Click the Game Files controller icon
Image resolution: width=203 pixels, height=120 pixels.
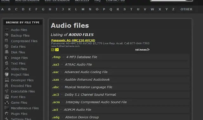point(7,102)
